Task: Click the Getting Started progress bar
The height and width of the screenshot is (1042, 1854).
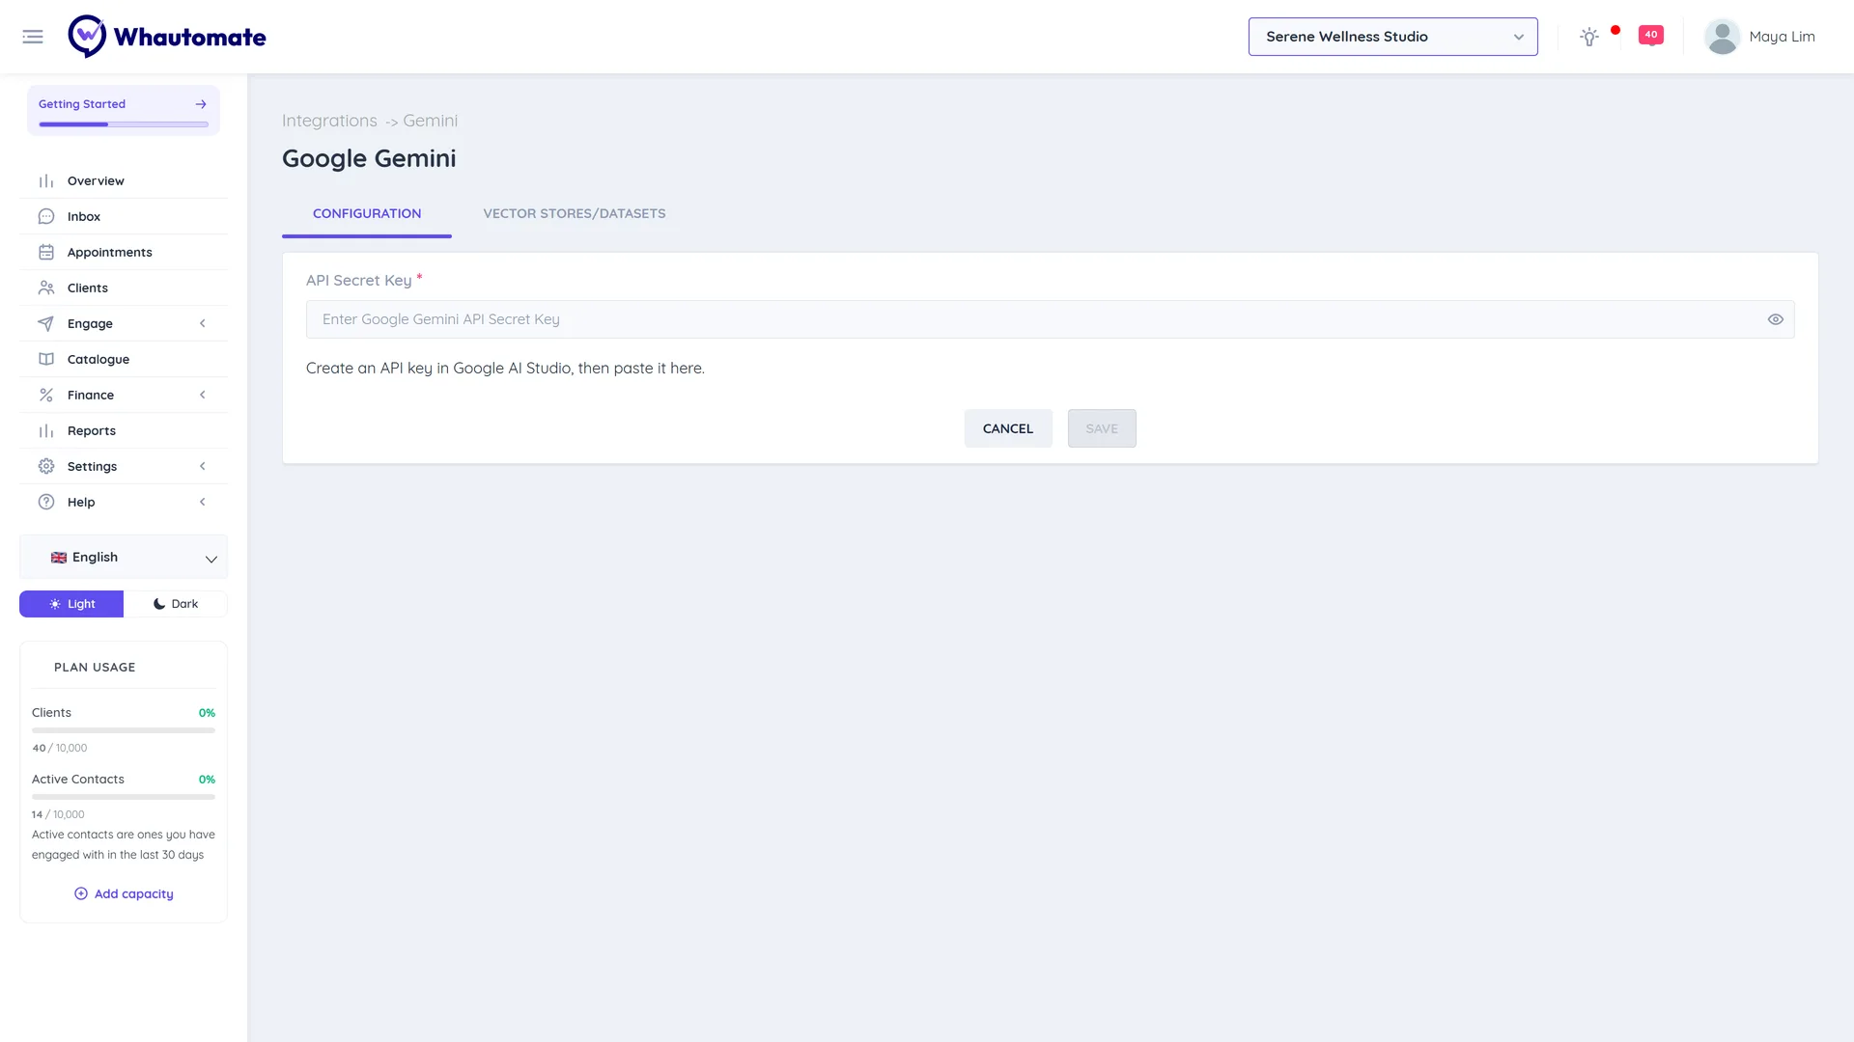Action: click(124, 124)
